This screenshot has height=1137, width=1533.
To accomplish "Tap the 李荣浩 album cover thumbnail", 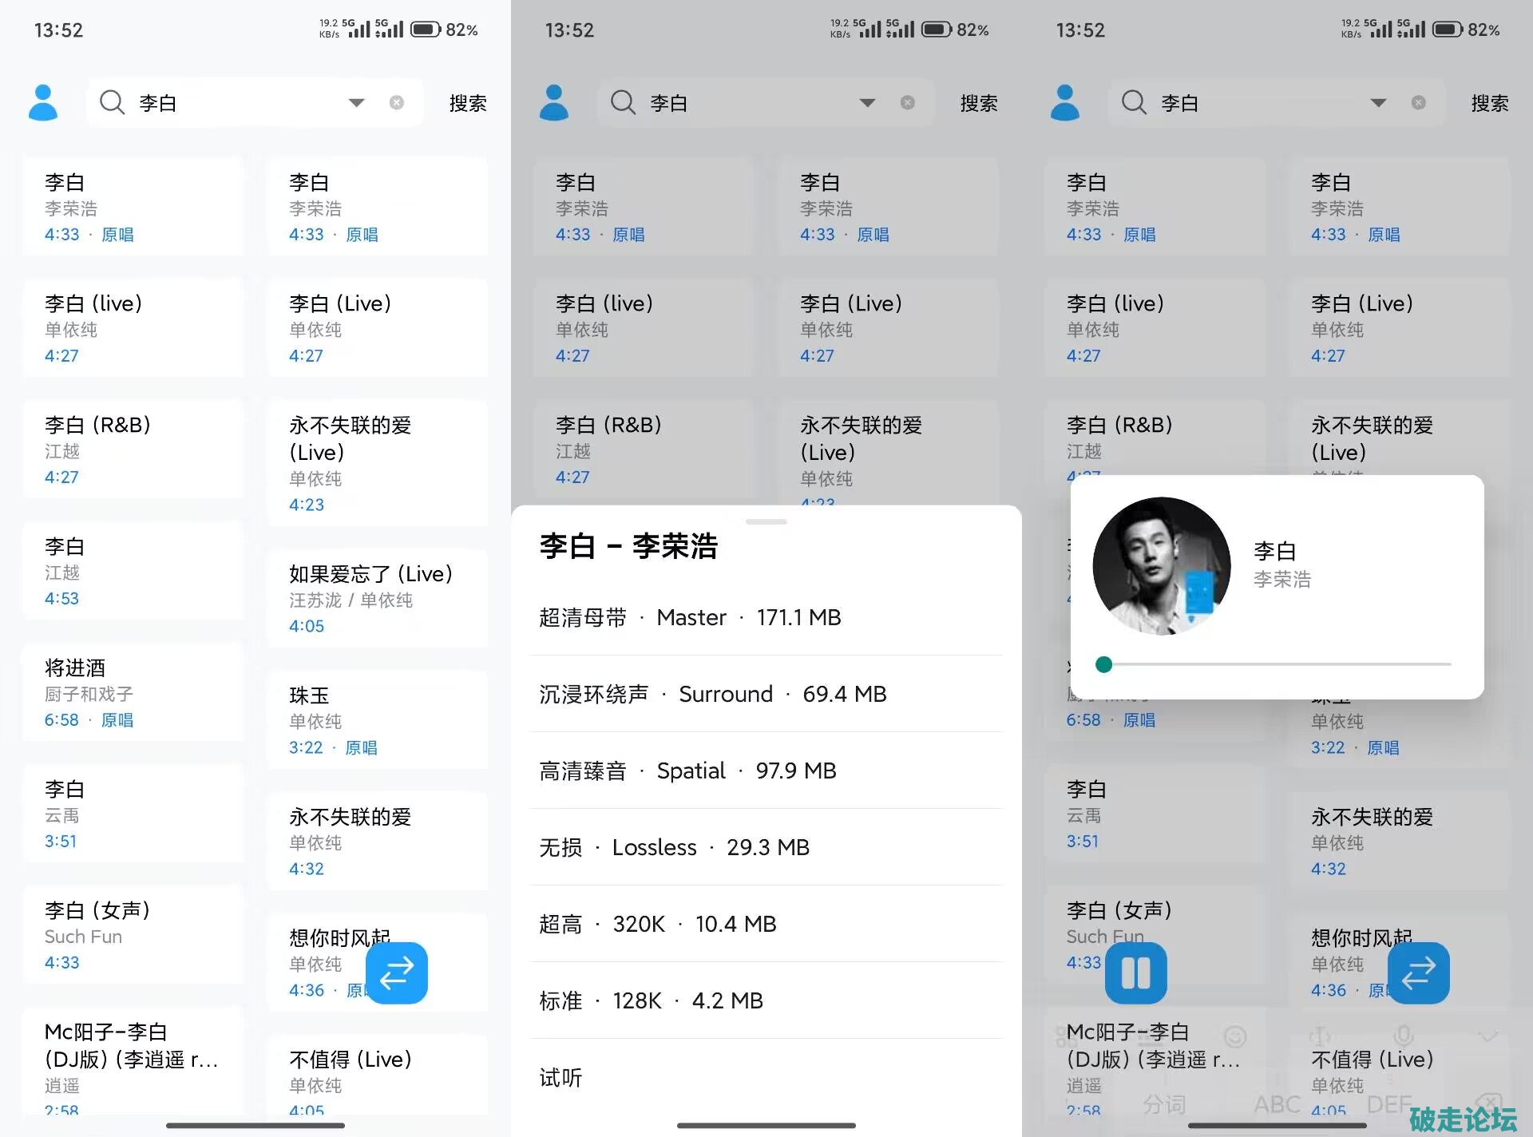I will click(1162, 565).
